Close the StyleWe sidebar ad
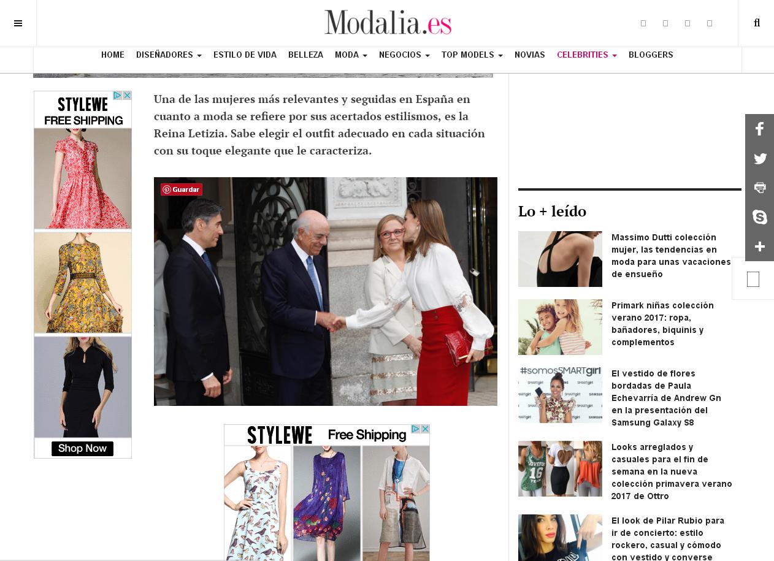This screenshot has width=774, height=561. coord(127,96)
